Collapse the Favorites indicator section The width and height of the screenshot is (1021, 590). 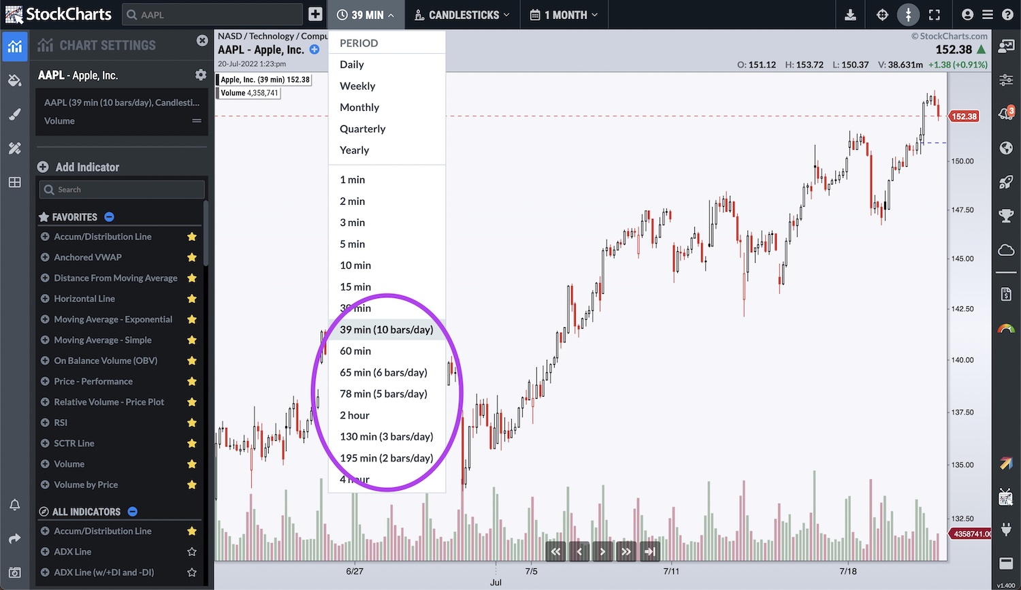109,217
